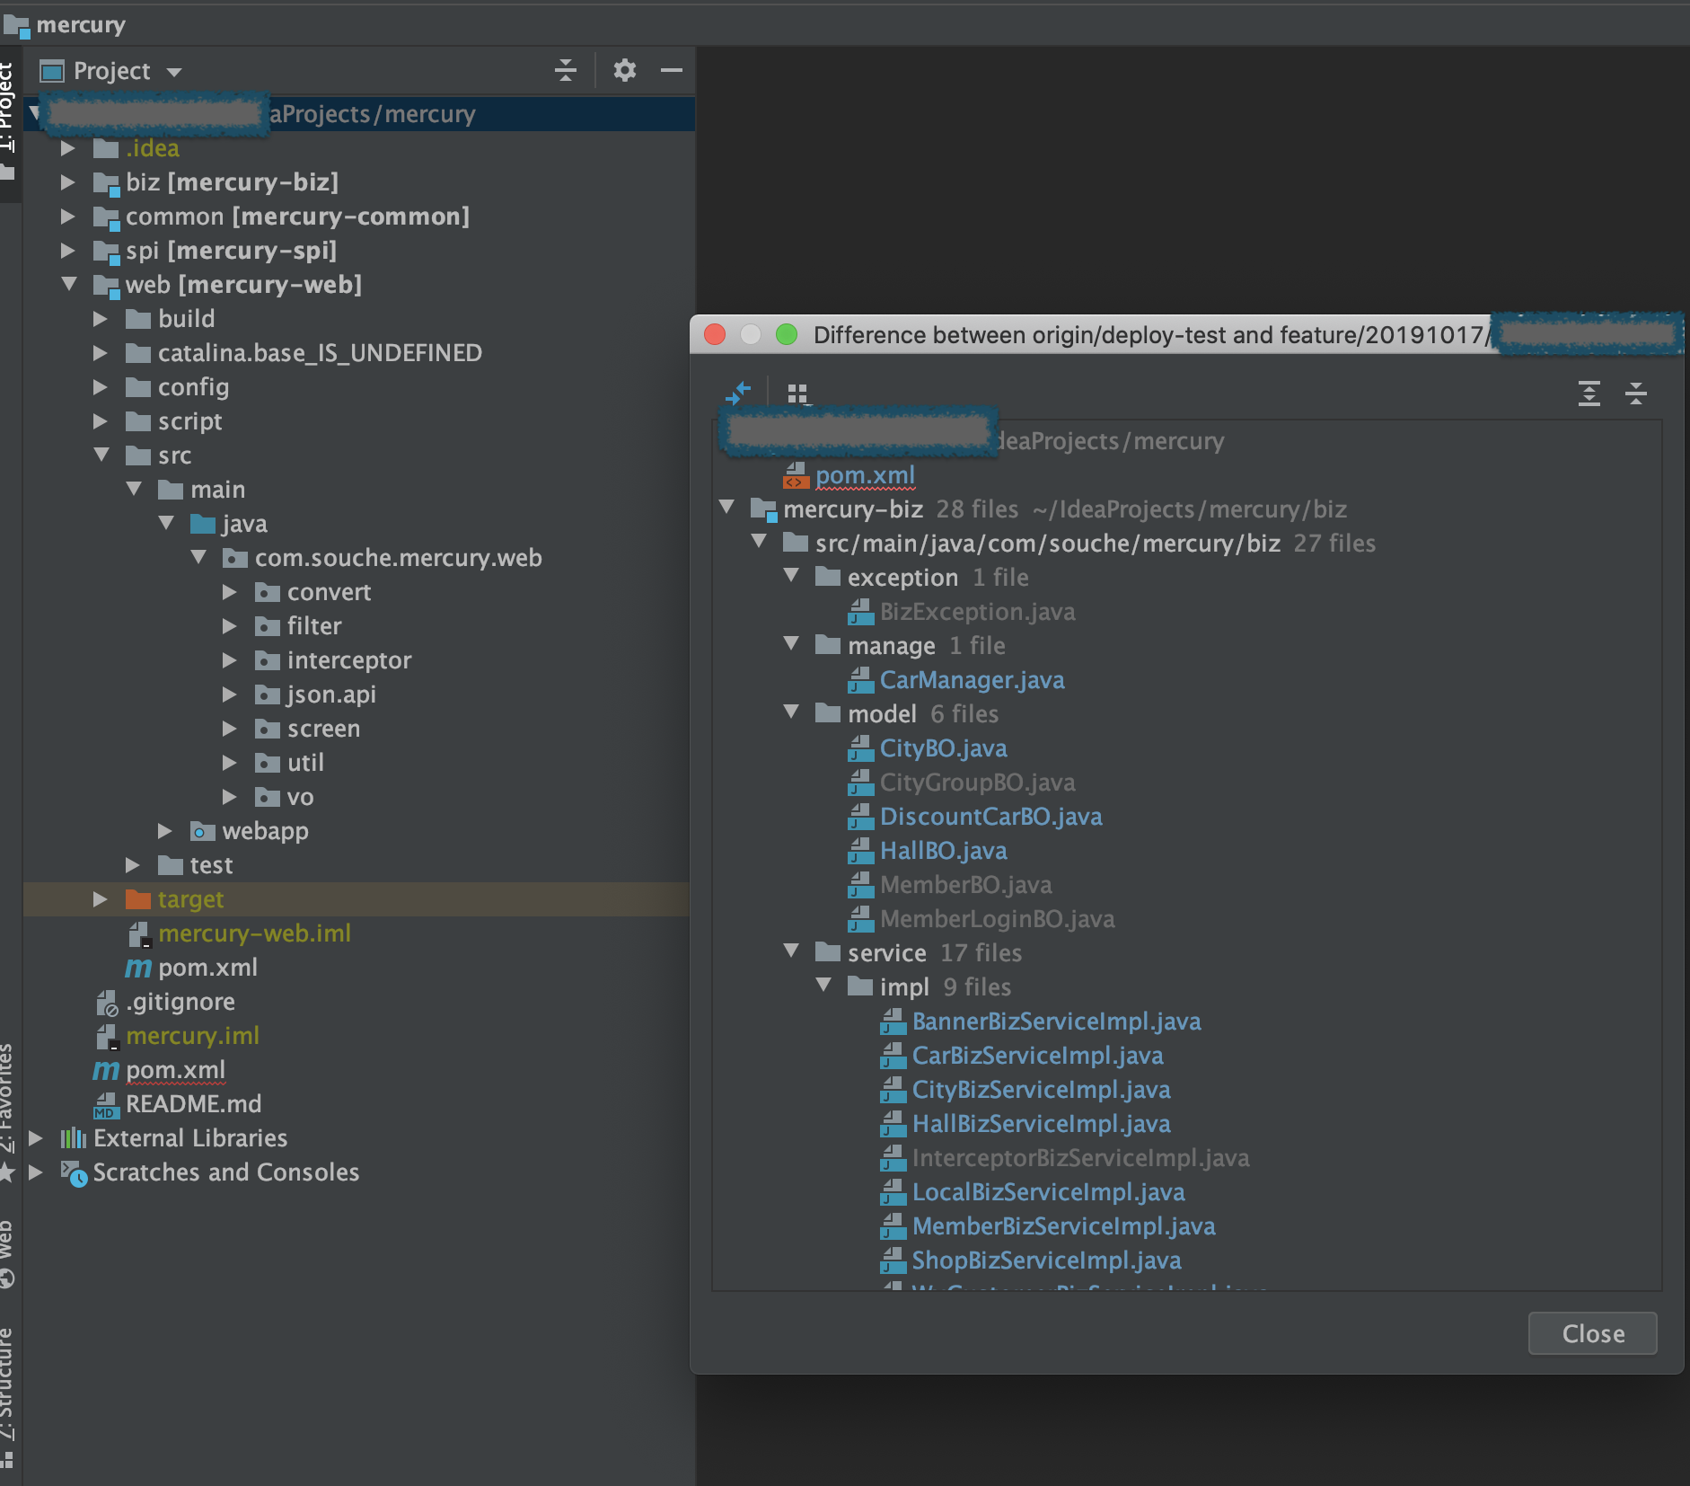The height and width of the screenshot is (1486, 1690).
Task: Expand the build folder
Action: [x=100, y=319]
